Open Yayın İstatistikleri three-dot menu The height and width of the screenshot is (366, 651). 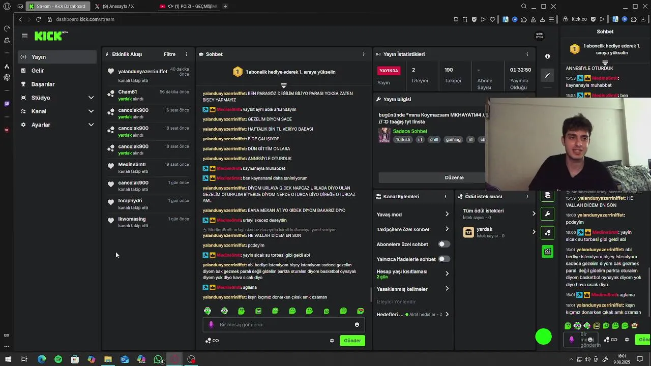click(527, 54)
